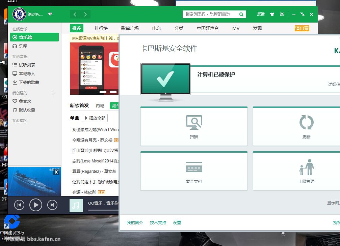Click the 播放全部 button
Image resolution: width=340 pixels, height=246 pixels.
point(95,118)
